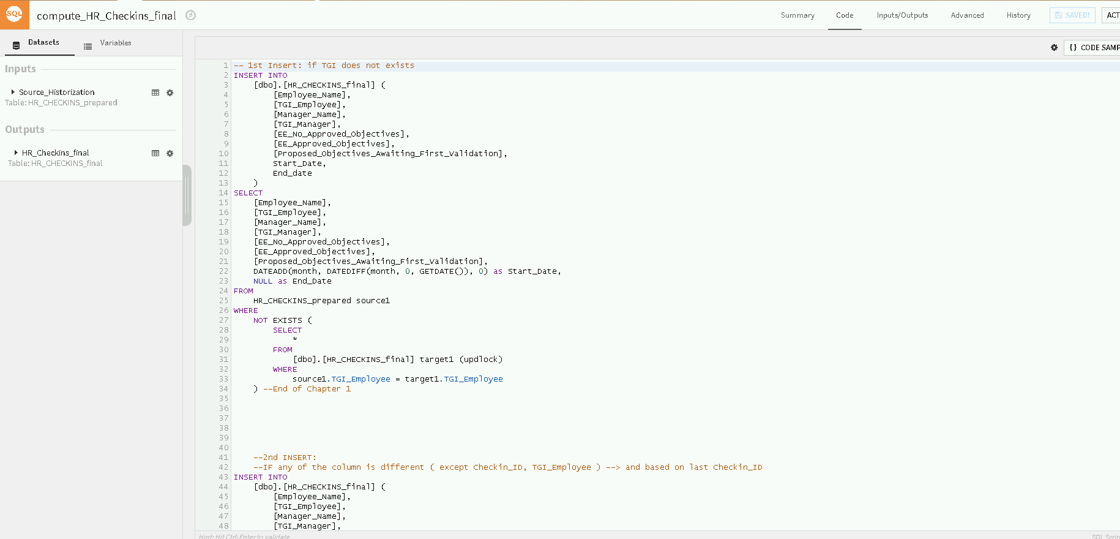Click the '--2nd INSERT:' comment line

(x=285, y=458)
